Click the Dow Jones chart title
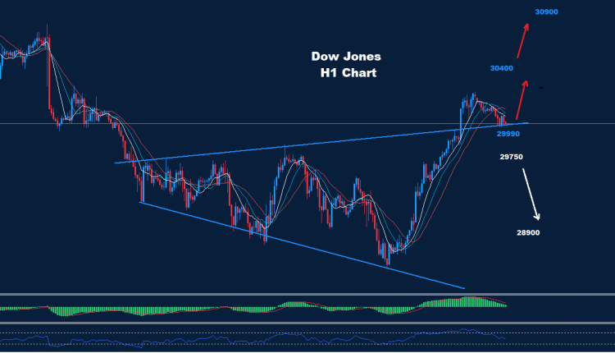The height and width of the screenshot is (353, 615). (346, 57)
